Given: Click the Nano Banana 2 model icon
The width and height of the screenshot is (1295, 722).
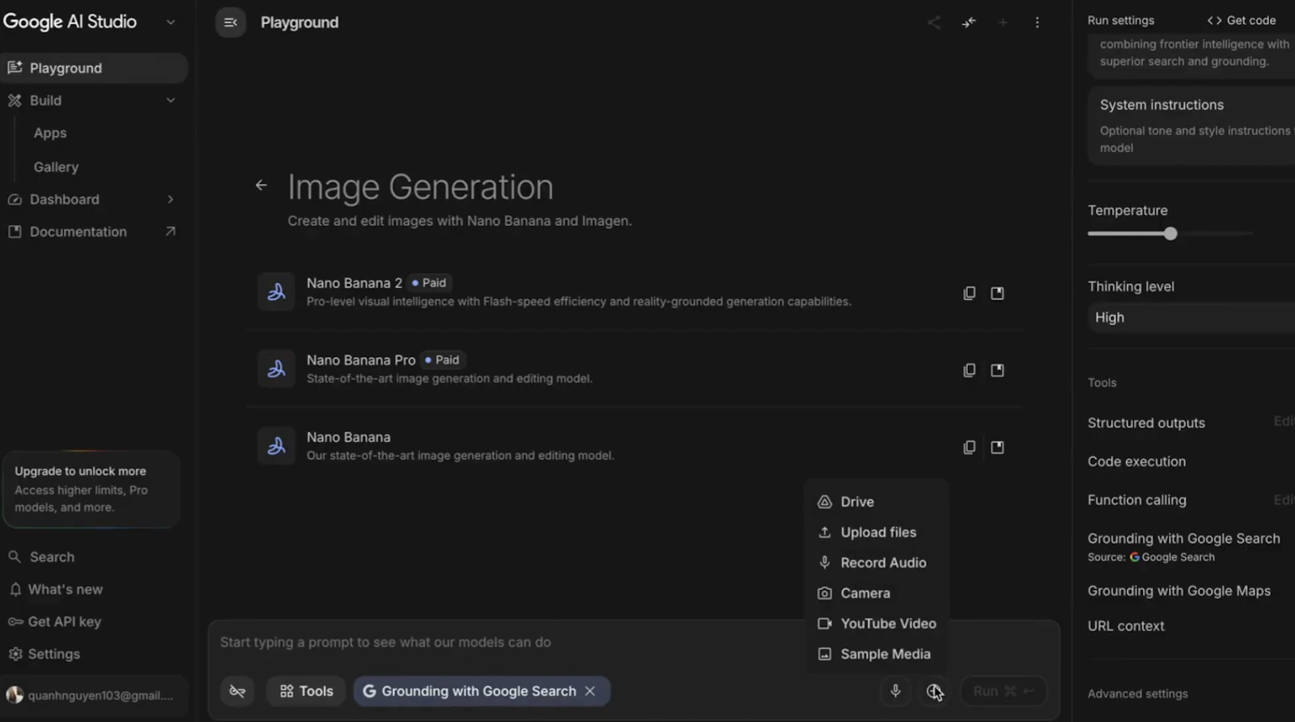Looking at the screenshot, I should coord(276,291).
